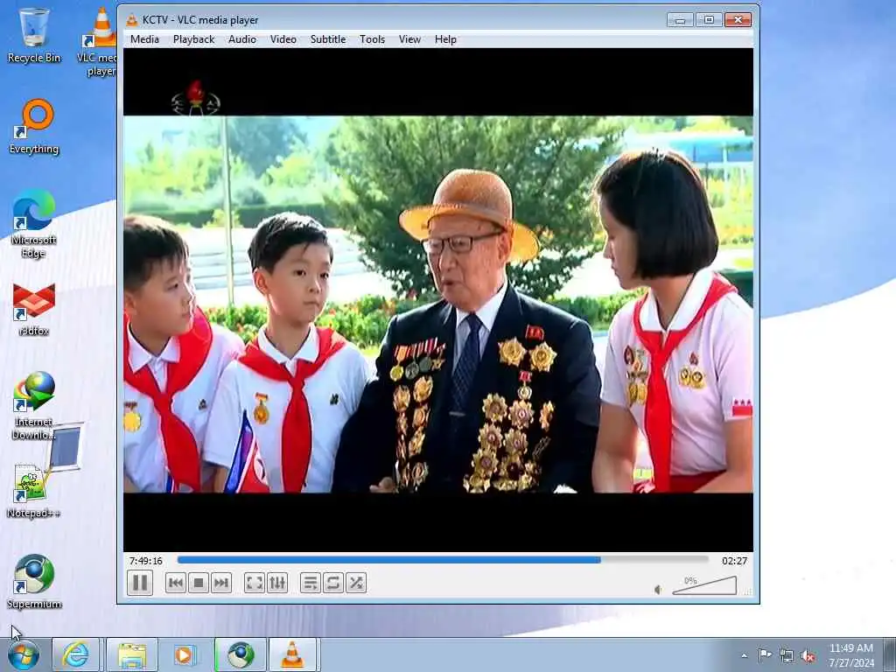The width and height of the screenshot is (896, 672).
Task: Open the Help menu
Action: [x=445, y=39]
